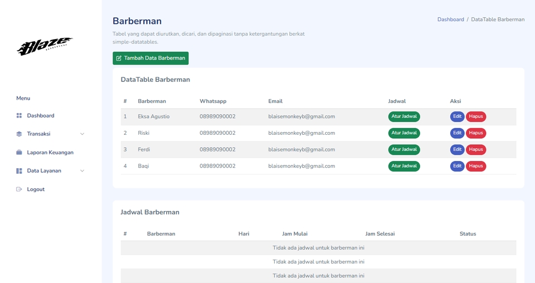
Task: Open the Laporan Keuangan menu item
Action: coord(50,153)
